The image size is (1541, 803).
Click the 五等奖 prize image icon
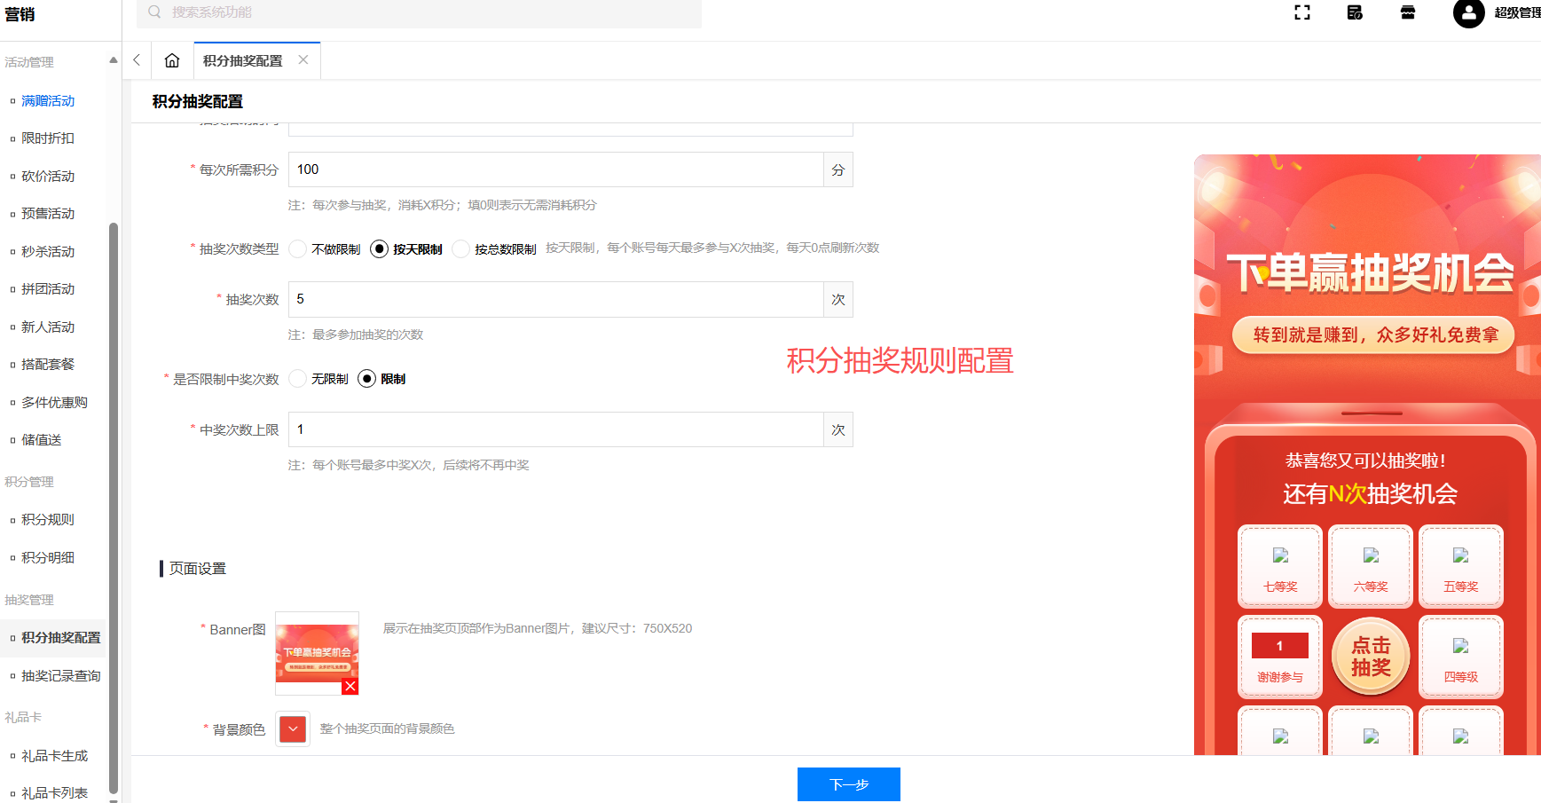tap(1460, 555)
